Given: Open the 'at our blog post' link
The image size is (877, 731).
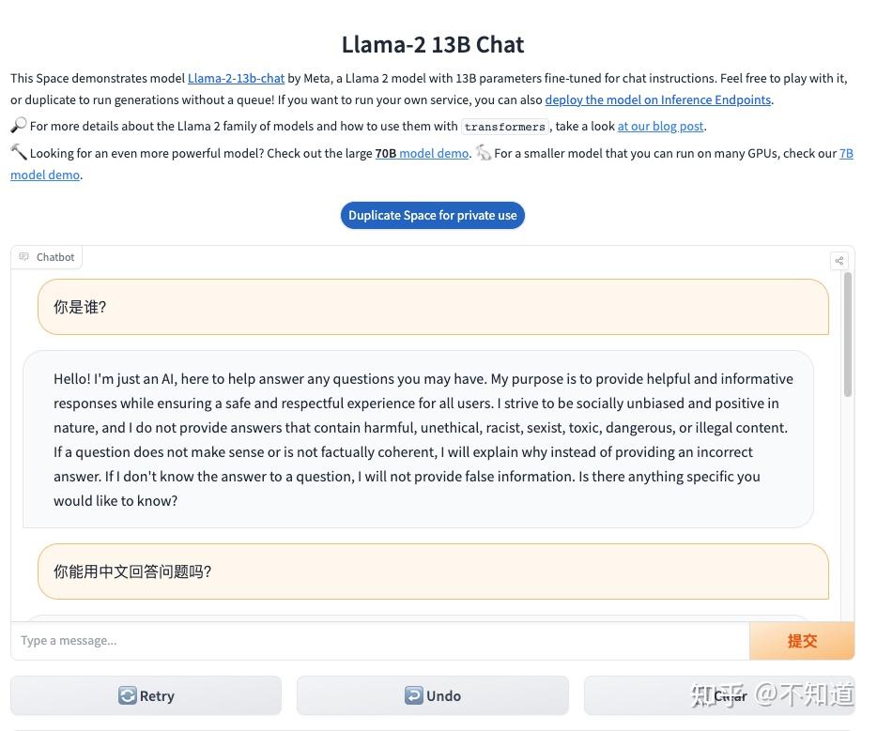Looking at the screenshot, I should (660, 127).
